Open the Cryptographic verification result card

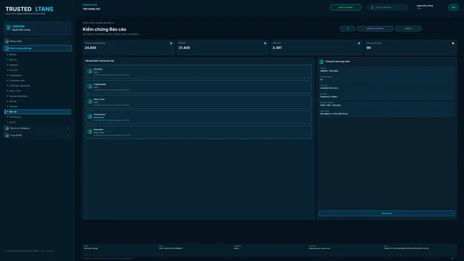pos(198,87)
